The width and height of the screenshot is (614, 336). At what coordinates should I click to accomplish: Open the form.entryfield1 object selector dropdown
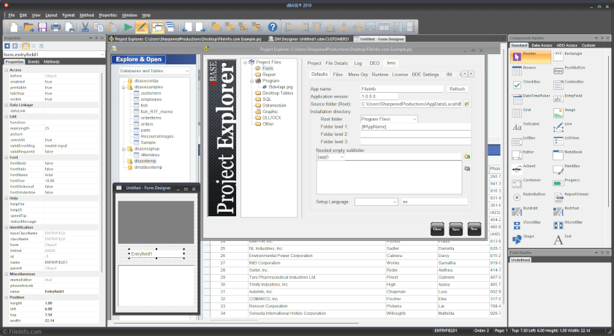click(x=102, y=55)
